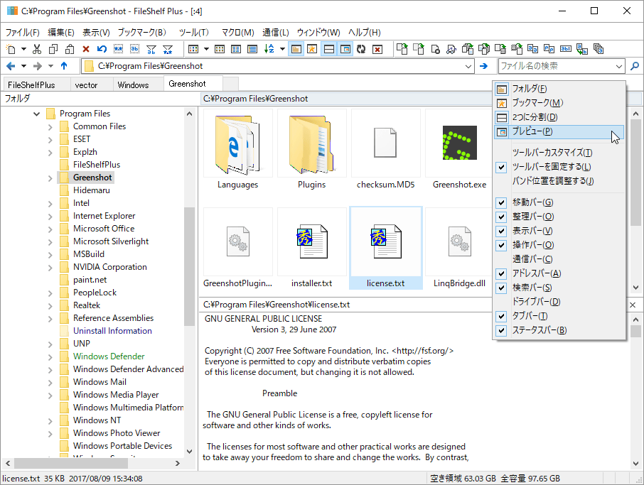Click the blue go arrow beside address bar
The height and width of the screenshot is (485, 644).
[x=484, y=65]
